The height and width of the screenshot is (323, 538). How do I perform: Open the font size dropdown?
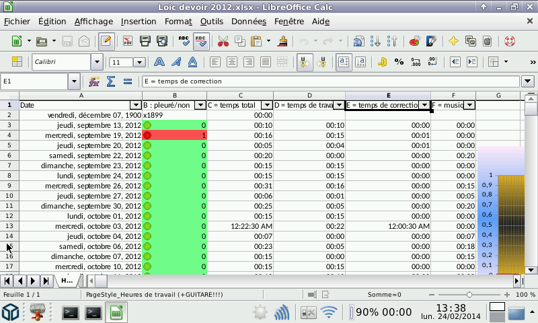click(x=139, y=63)
